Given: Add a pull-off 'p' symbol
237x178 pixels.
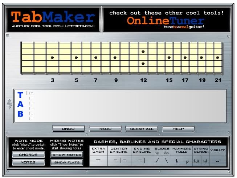Looking at the screenshot, I should pyautogui.click(x=187, y=161).
